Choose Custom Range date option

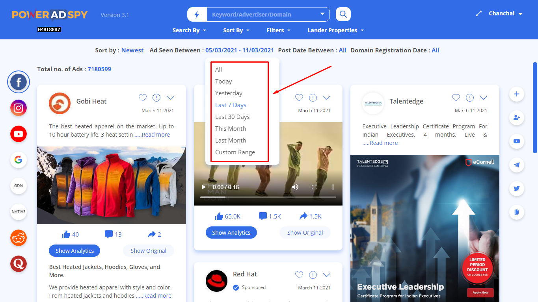click(235, 152)
